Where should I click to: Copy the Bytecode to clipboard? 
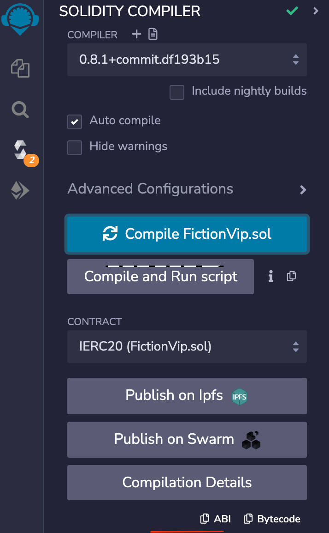click(272, 519)
